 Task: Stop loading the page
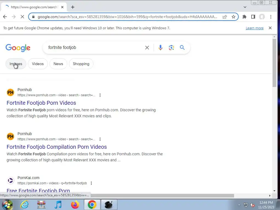(x=22, y=17)
